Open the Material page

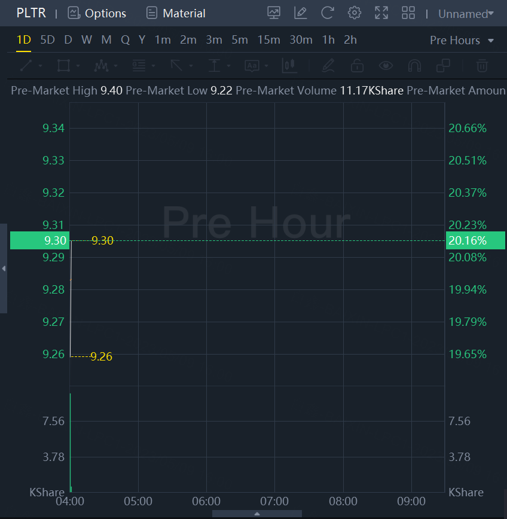[176, 13]
